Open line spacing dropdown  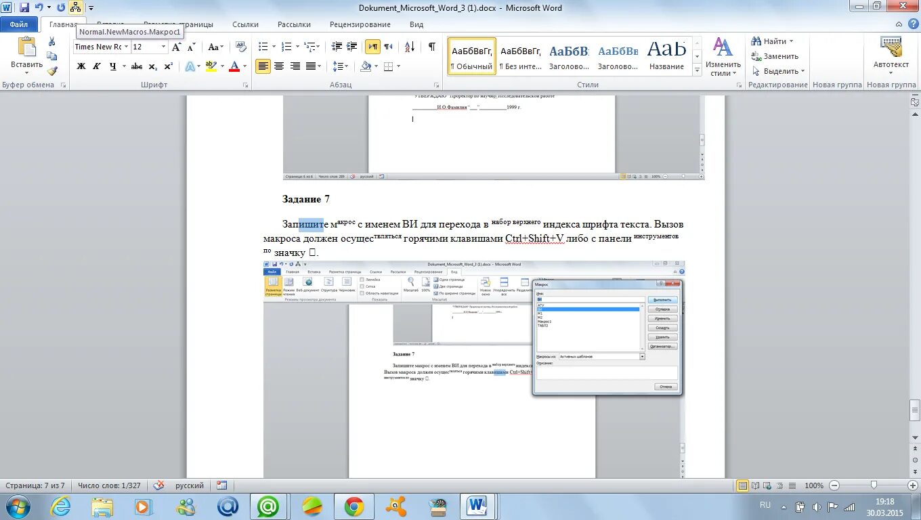pyautogui.click(x=341, y=66)
